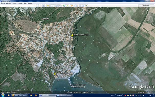Screen dimensions: 155x97
Task: Click the print toolbar icon
Action: [83, 6]
